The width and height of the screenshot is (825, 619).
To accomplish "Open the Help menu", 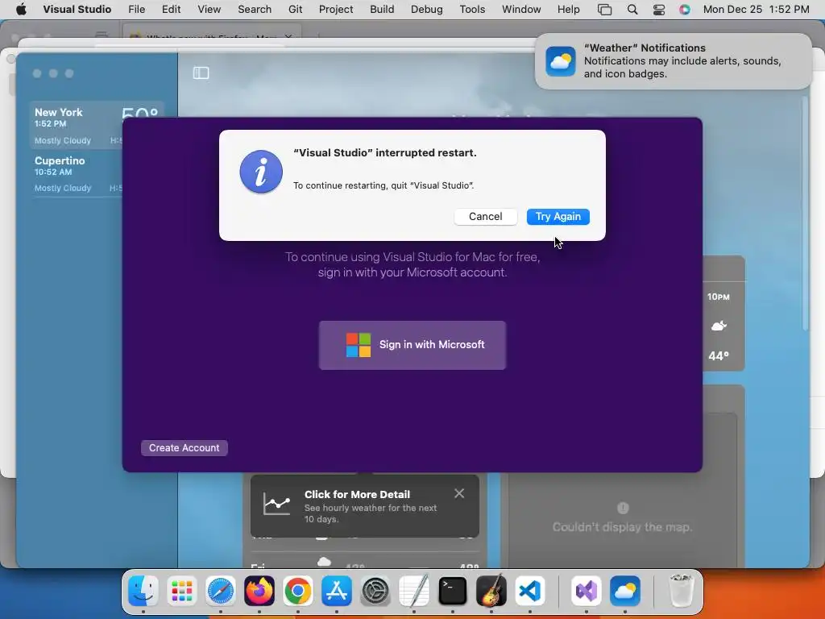I will click(x=568, y=10).
